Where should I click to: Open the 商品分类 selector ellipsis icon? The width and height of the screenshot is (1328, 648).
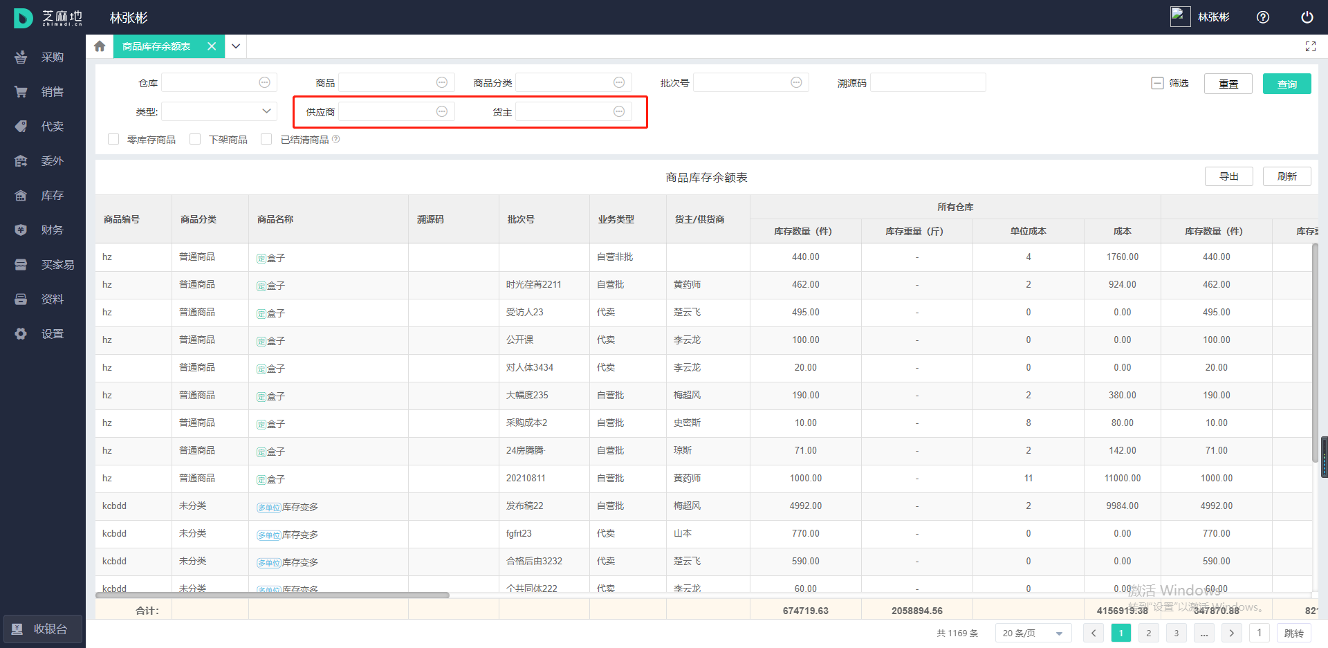[619, 82]
